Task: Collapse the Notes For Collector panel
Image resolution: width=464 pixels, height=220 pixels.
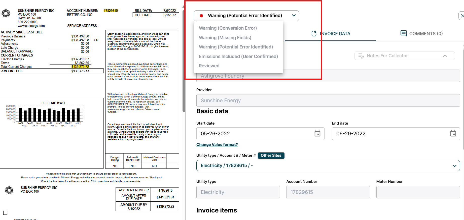Action: pyautogui.click(x=445, y=56)
